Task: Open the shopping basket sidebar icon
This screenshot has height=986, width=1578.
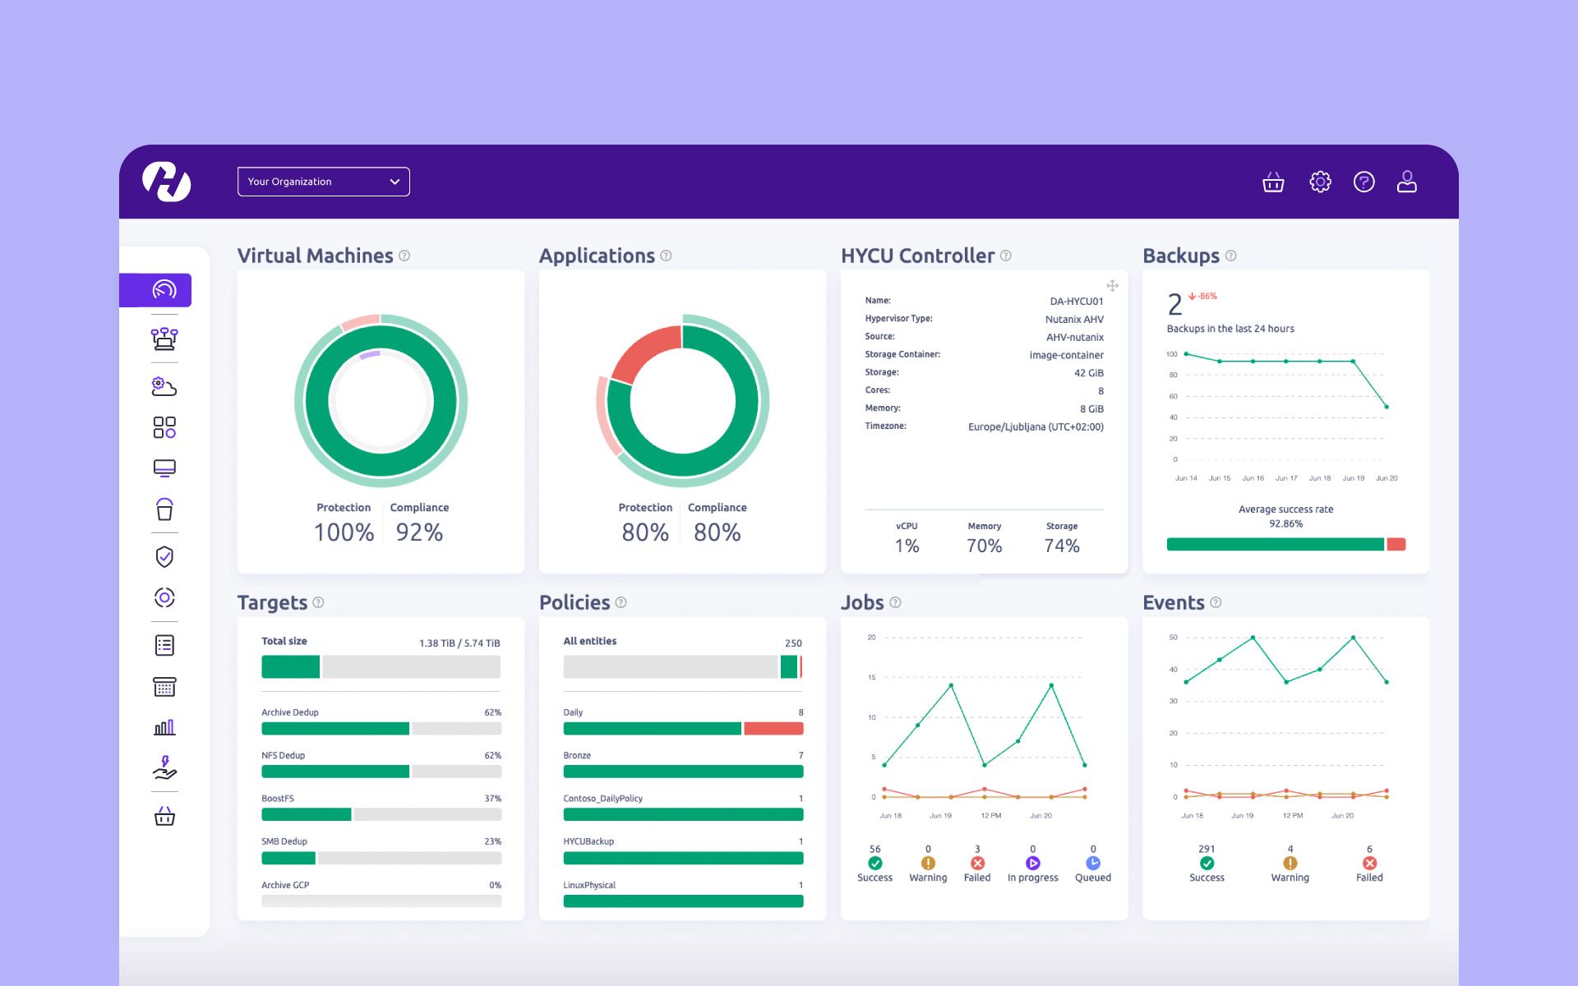Action: (x=164, y=816)
